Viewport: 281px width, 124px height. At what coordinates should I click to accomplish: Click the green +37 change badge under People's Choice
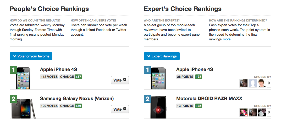point(78,77)
